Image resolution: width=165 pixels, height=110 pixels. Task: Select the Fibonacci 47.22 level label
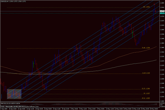point(146,98)
